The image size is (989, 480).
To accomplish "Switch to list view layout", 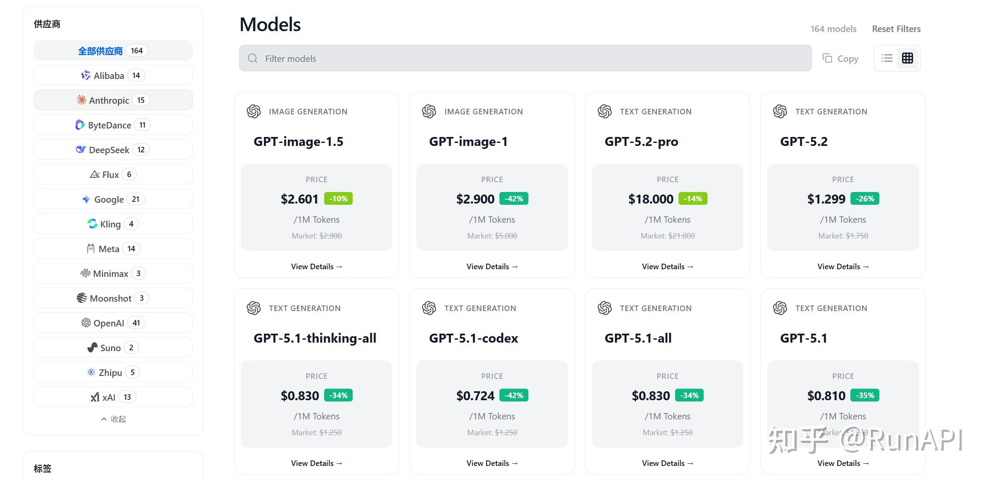I will click(887, 58).
